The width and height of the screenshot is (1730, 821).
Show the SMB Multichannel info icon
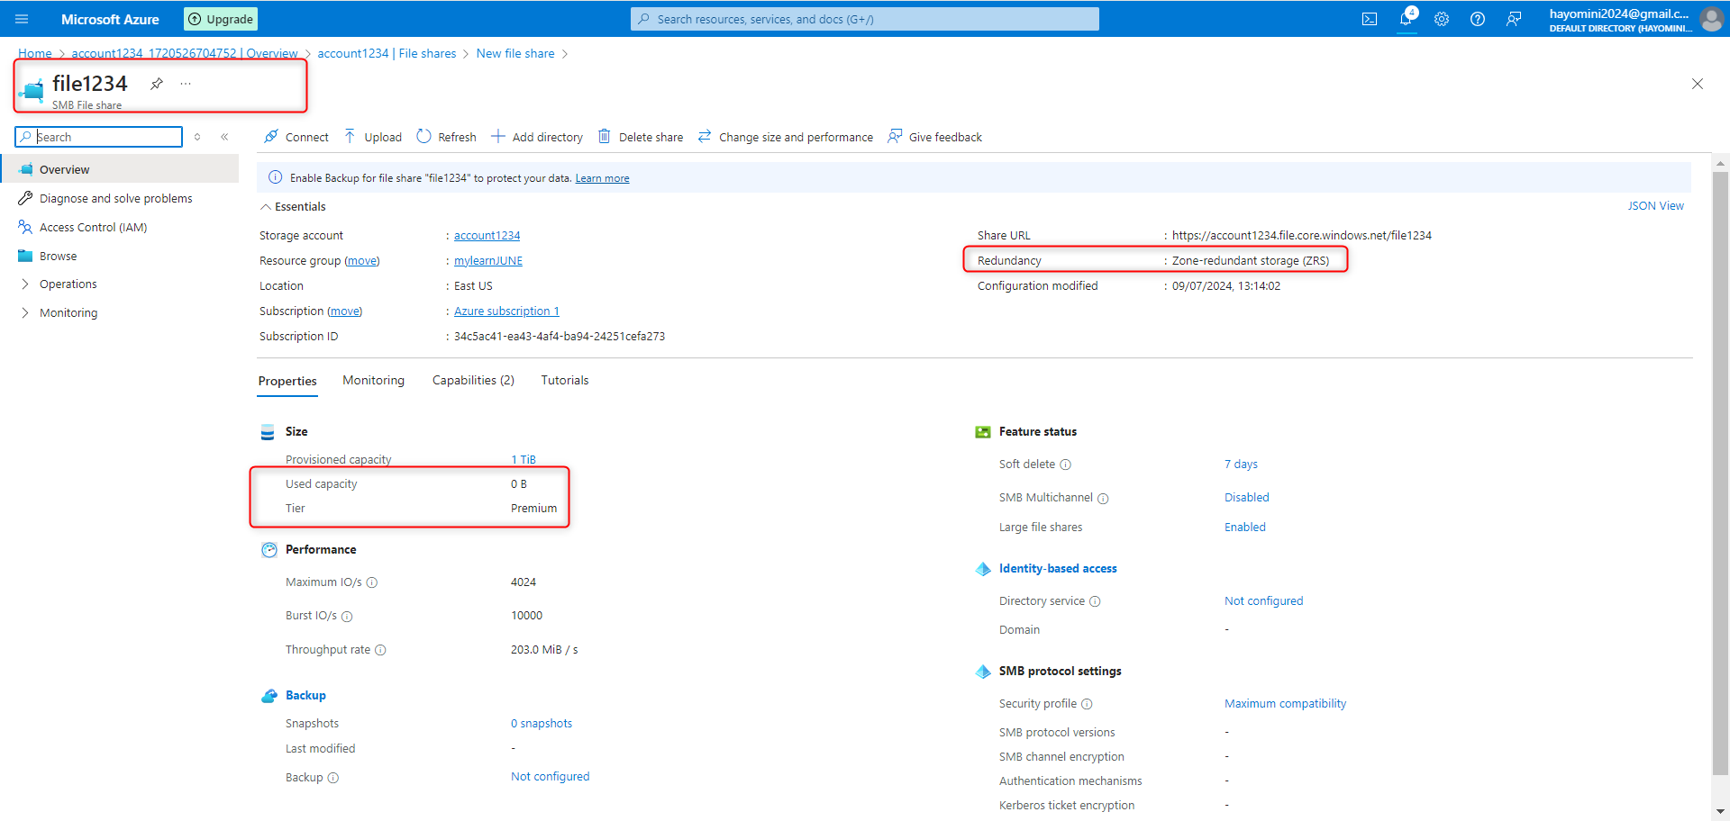(x=1103, y=499)
